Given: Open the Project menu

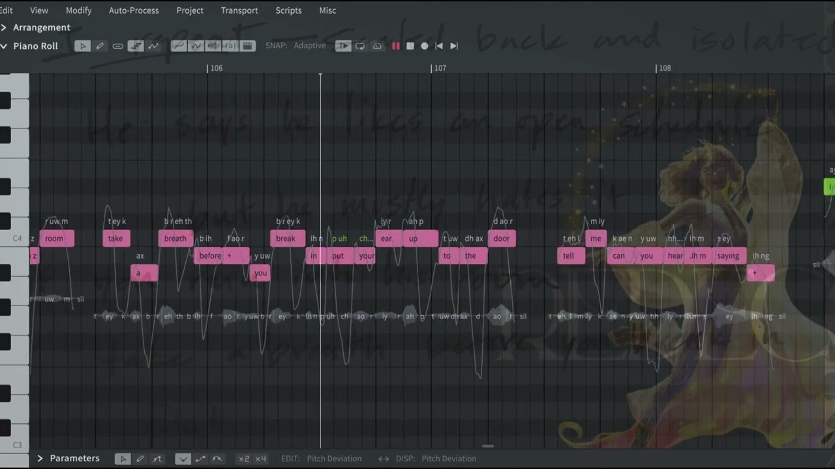Looking at the screenshot, I should (190, 10).
